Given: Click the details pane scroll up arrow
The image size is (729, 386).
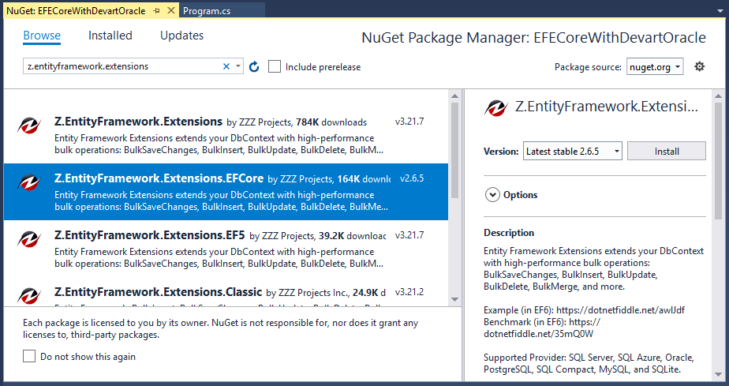Looking at the screenshot, I should tap(718, 96).
